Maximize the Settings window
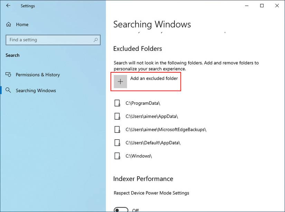The width and height of the screenshot is (285, 212). point(262,6)
